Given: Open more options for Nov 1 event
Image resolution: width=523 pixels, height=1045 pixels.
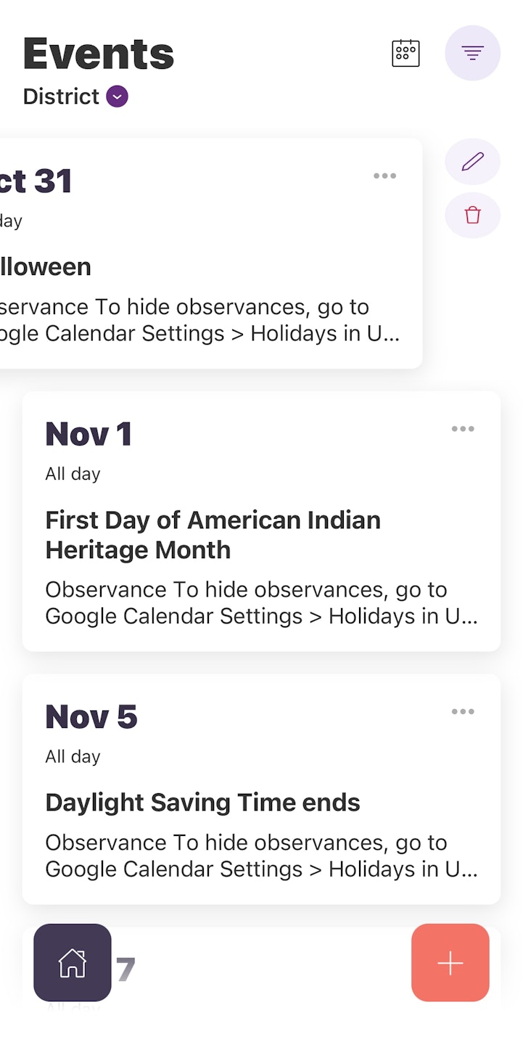Looking at the screenshot, I should tap(463, 429).
